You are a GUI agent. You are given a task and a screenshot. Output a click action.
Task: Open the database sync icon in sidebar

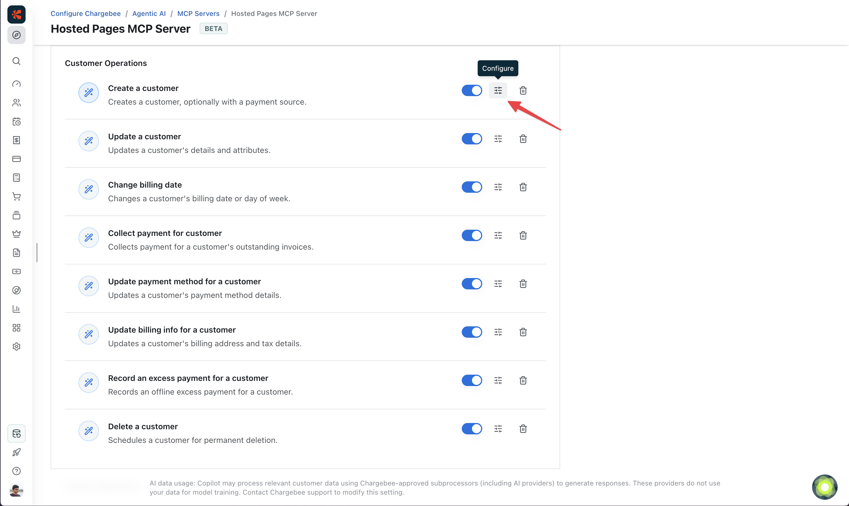point(16,434)
